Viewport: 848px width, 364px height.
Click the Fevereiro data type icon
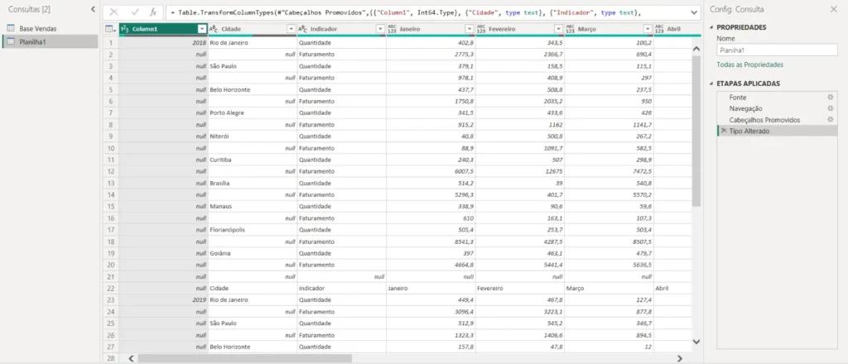(481, 29)
